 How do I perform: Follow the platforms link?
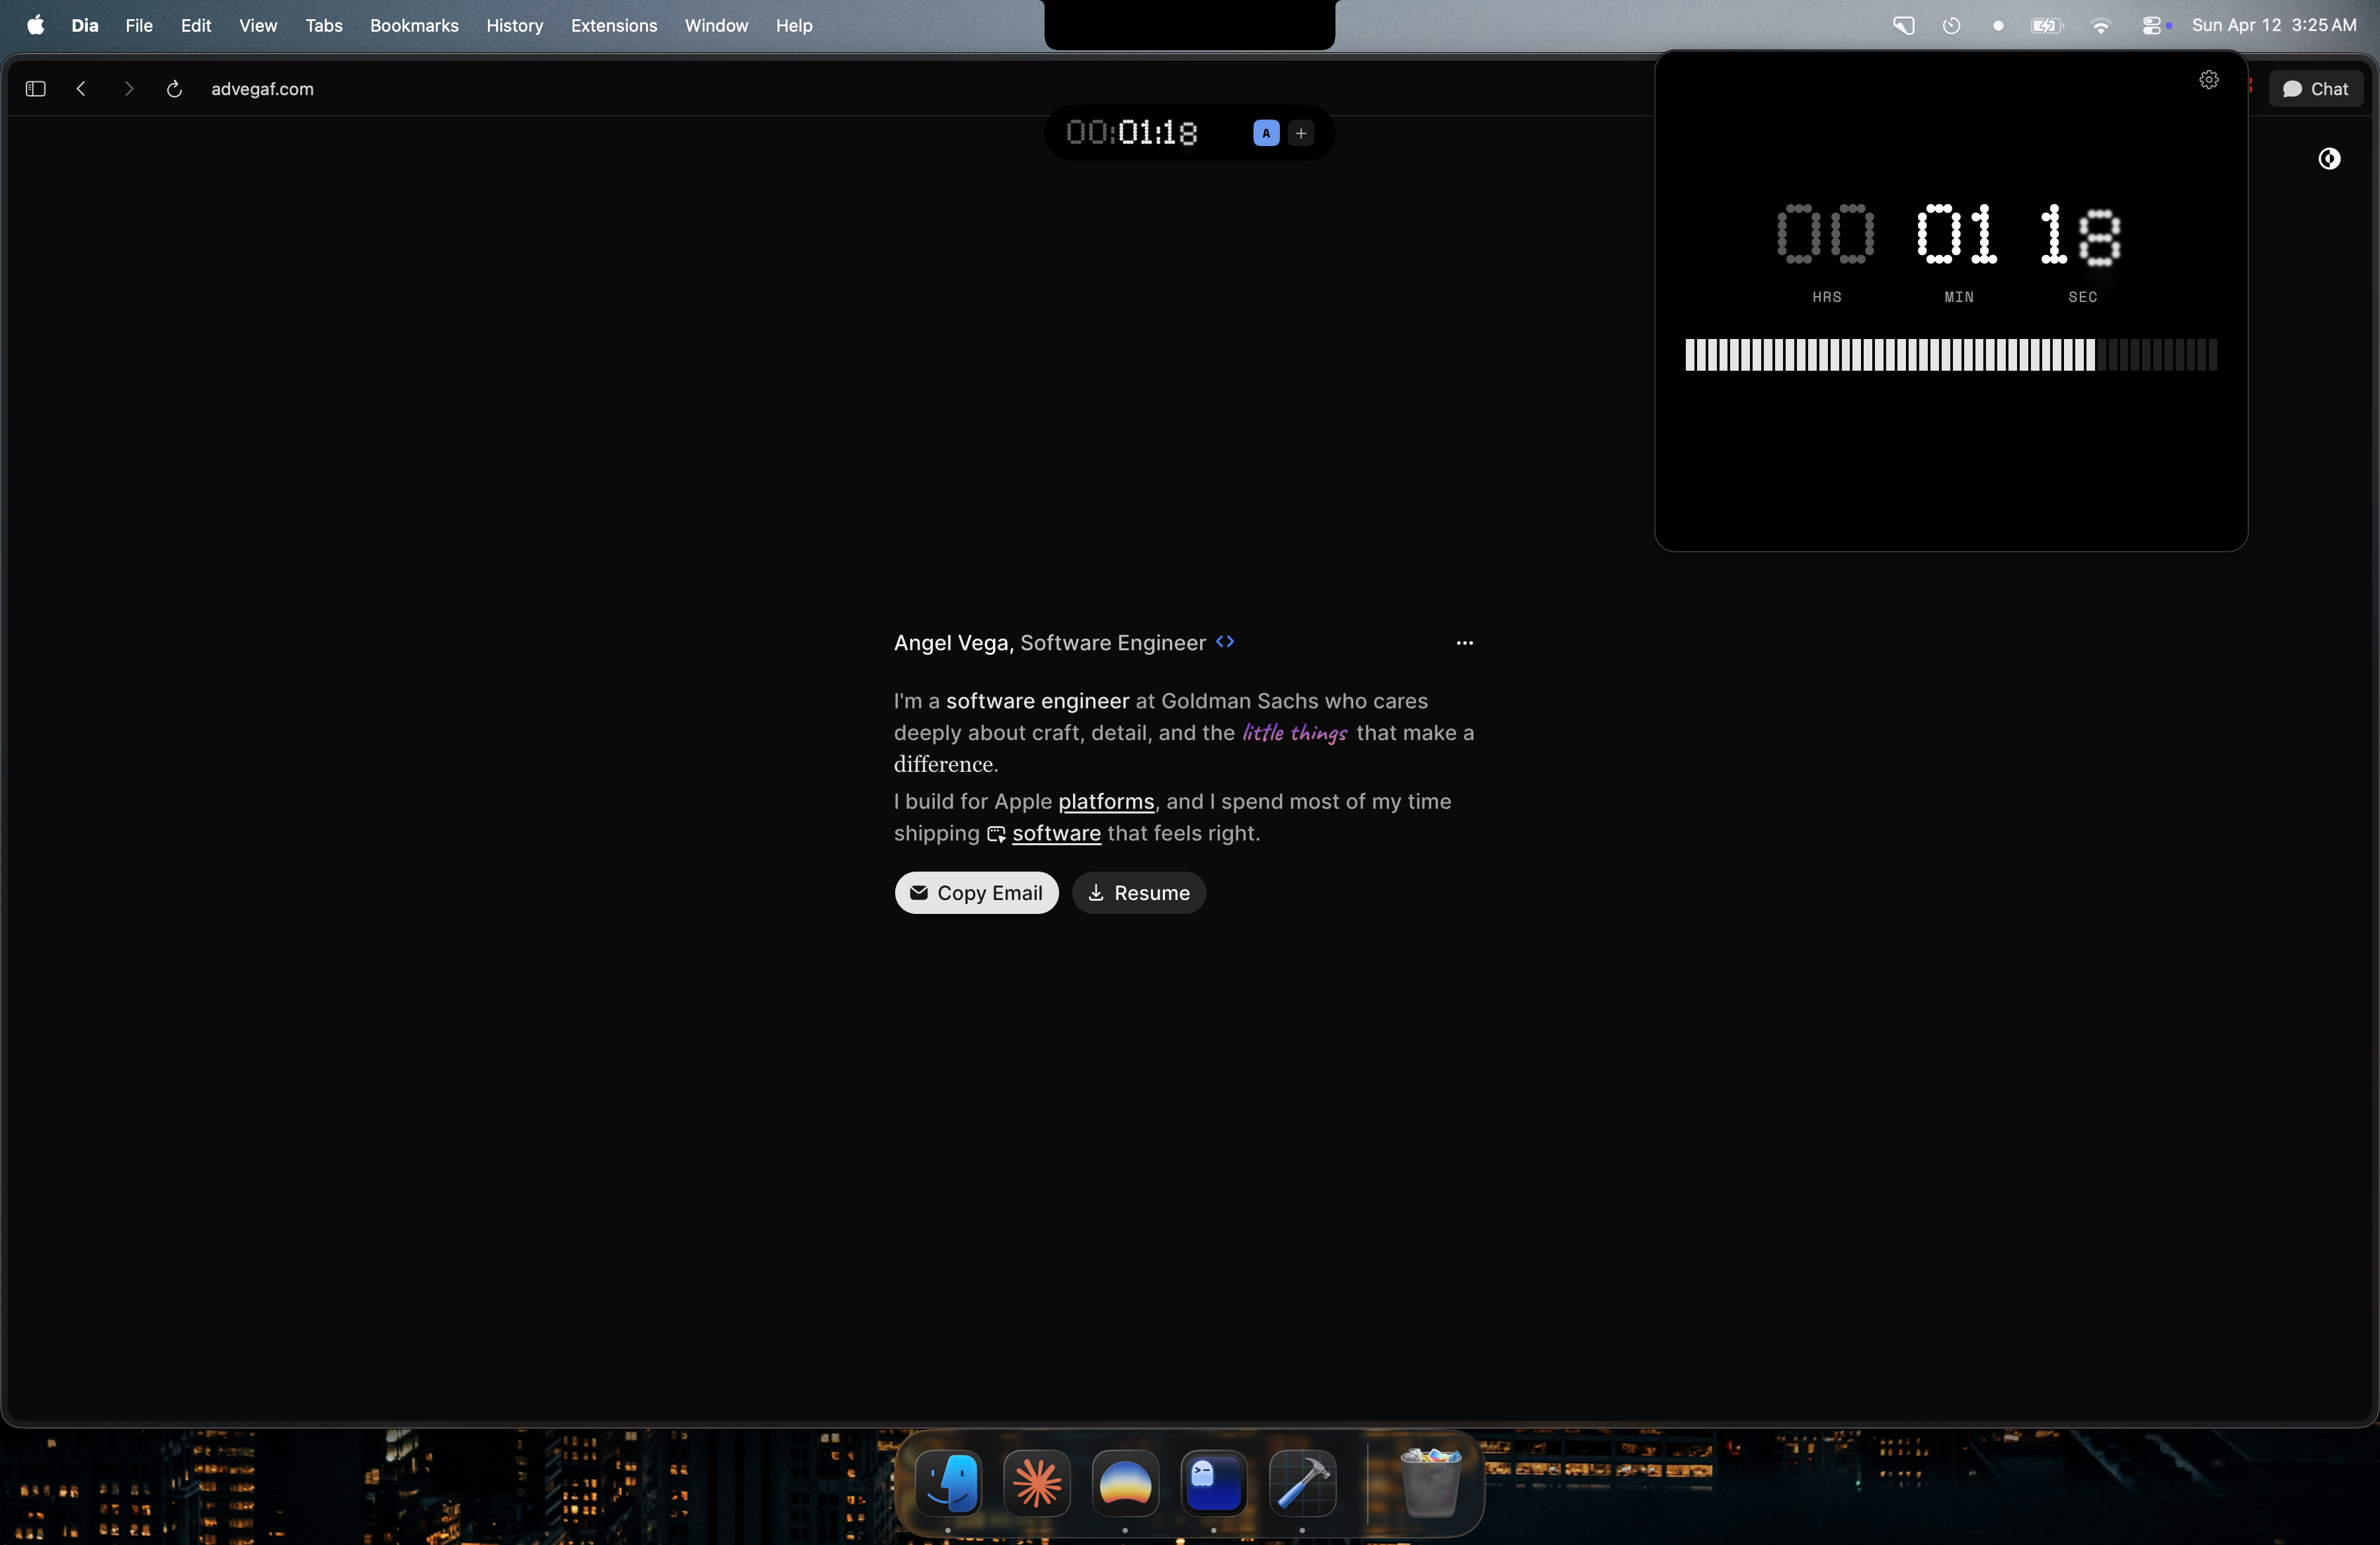(1106, 802)
